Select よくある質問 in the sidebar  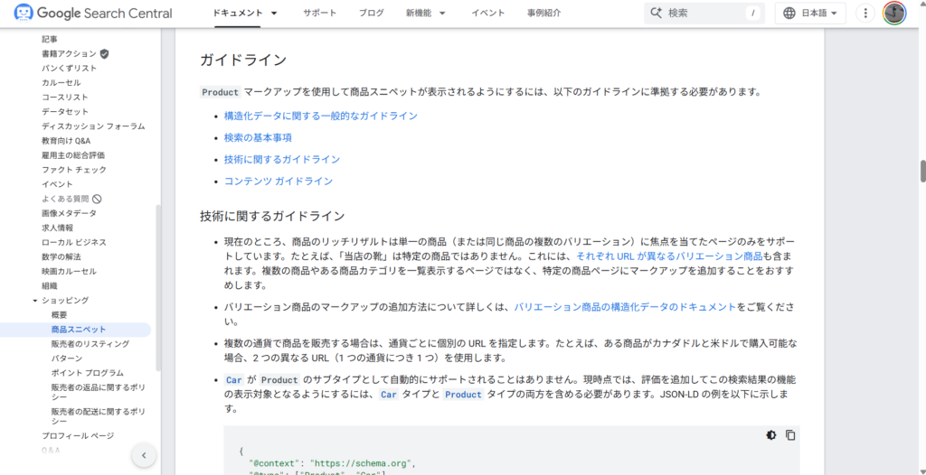(x=65, y=199)
